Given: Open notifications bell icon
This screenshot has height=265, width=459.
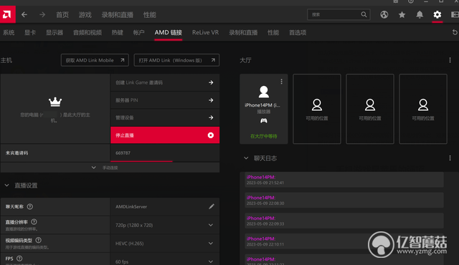Looking at the screenshot, I should (420, 14).
